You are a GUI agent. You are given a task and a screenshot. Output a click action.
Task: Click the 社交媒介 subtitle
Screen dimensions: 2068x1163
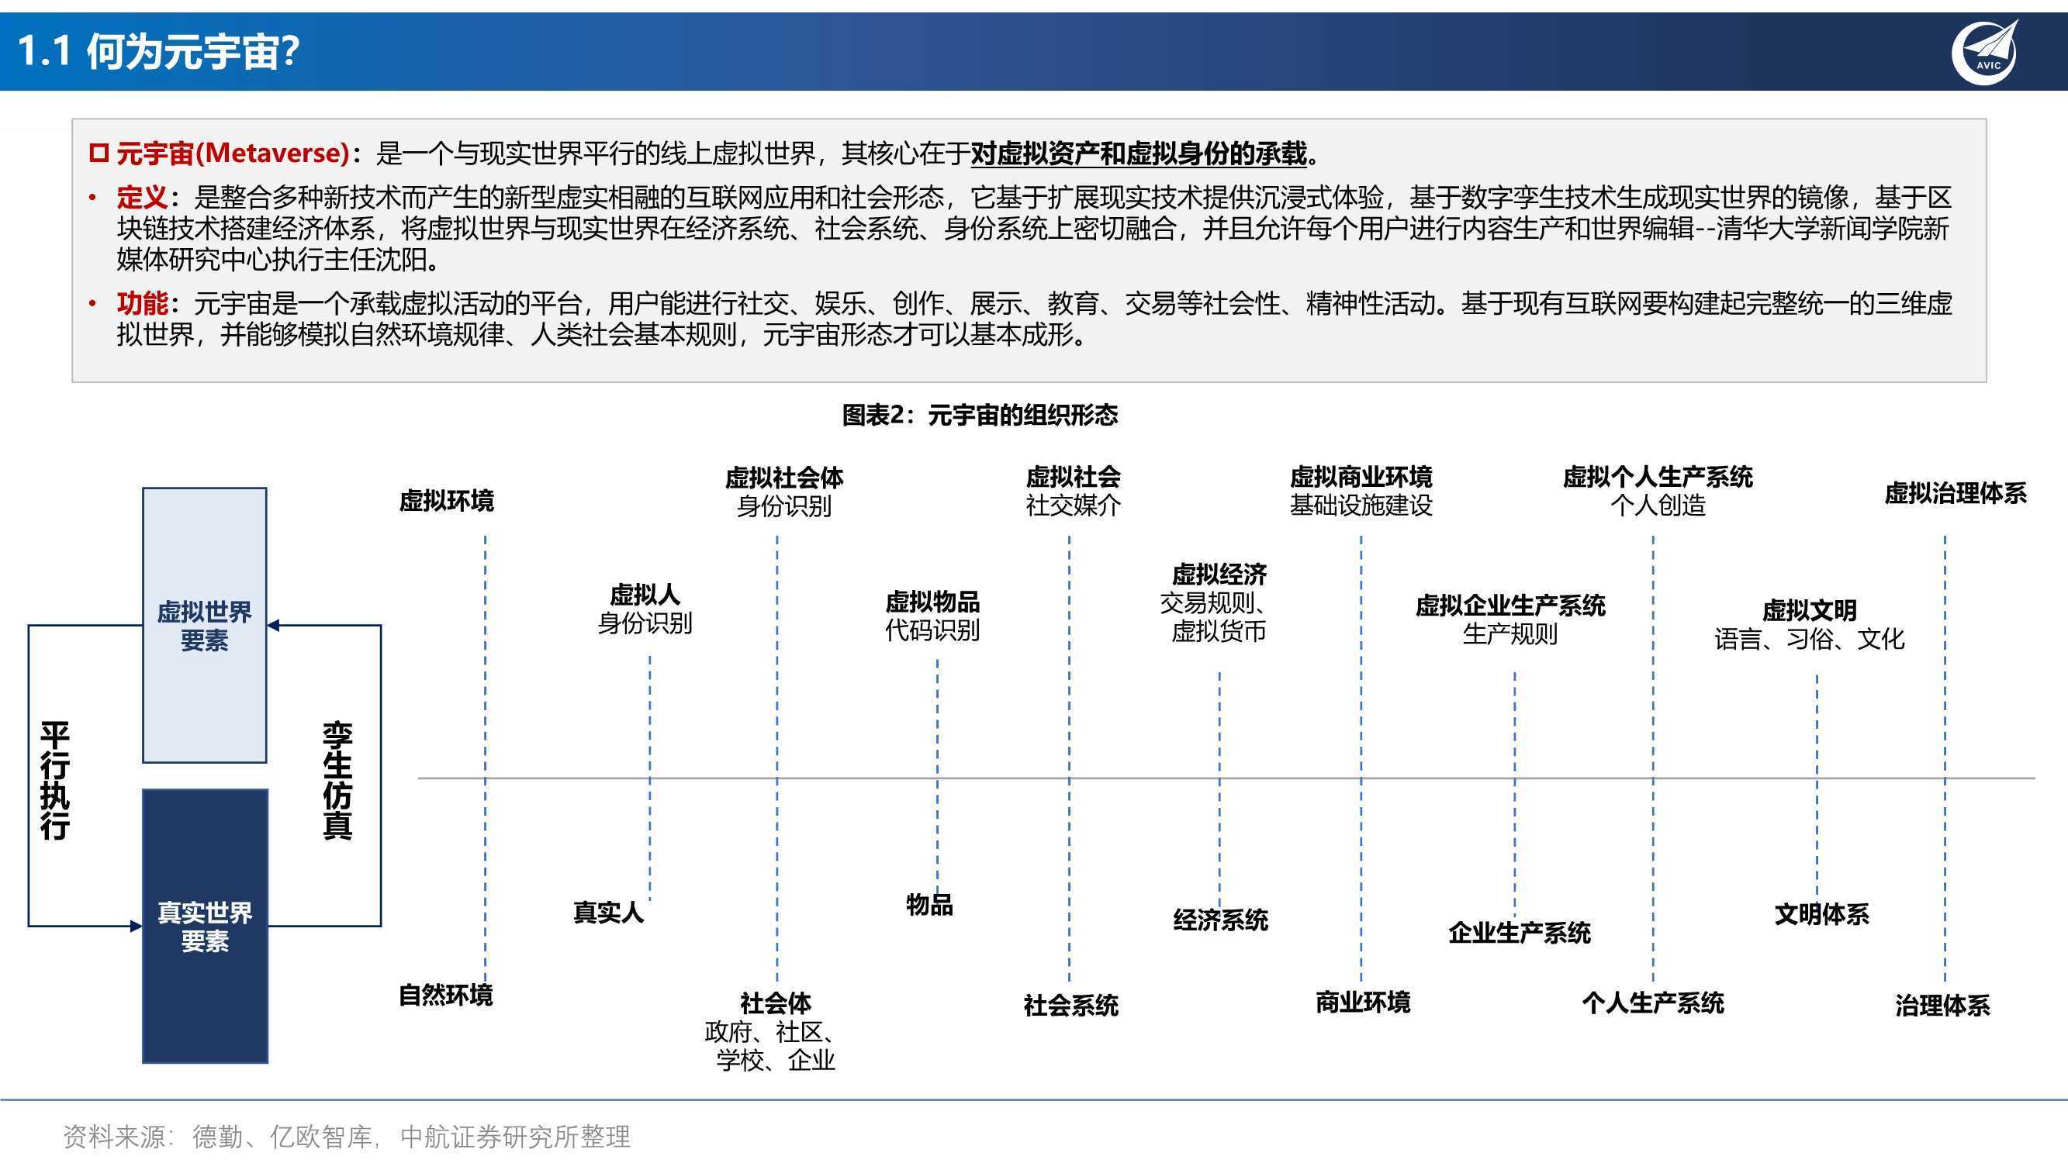(1073, 505)
